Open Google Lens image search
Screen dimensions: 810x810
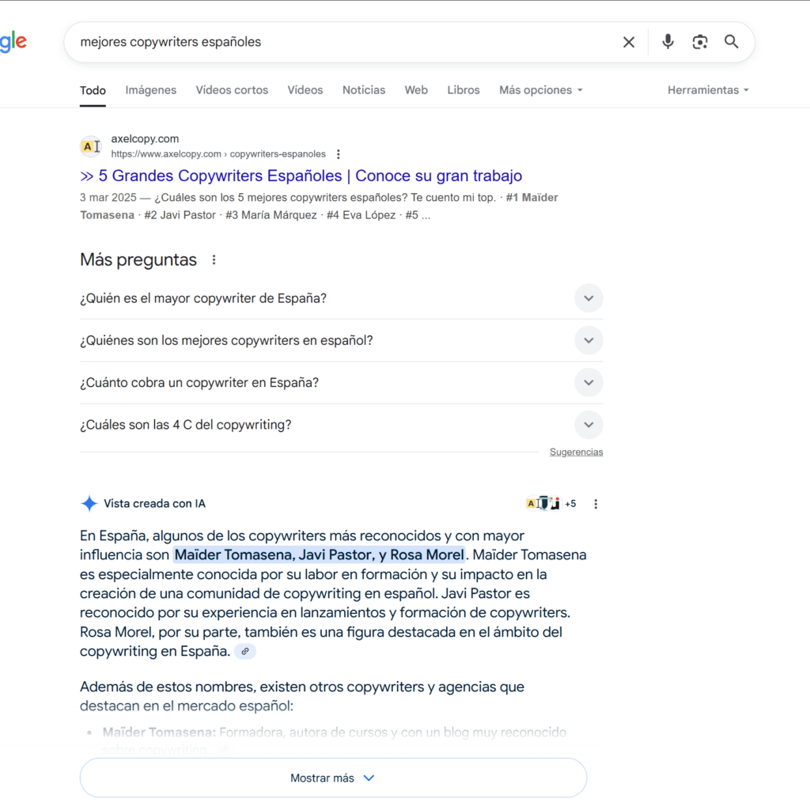tap(700, 42)
